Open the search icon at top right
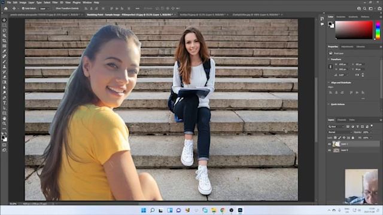 point(364,8)
